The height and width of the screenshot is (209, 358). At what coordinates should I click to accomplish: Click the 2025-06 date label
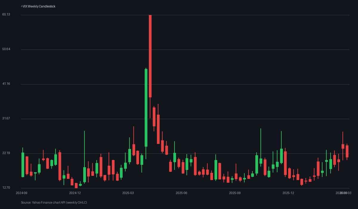tap(182, 193)
